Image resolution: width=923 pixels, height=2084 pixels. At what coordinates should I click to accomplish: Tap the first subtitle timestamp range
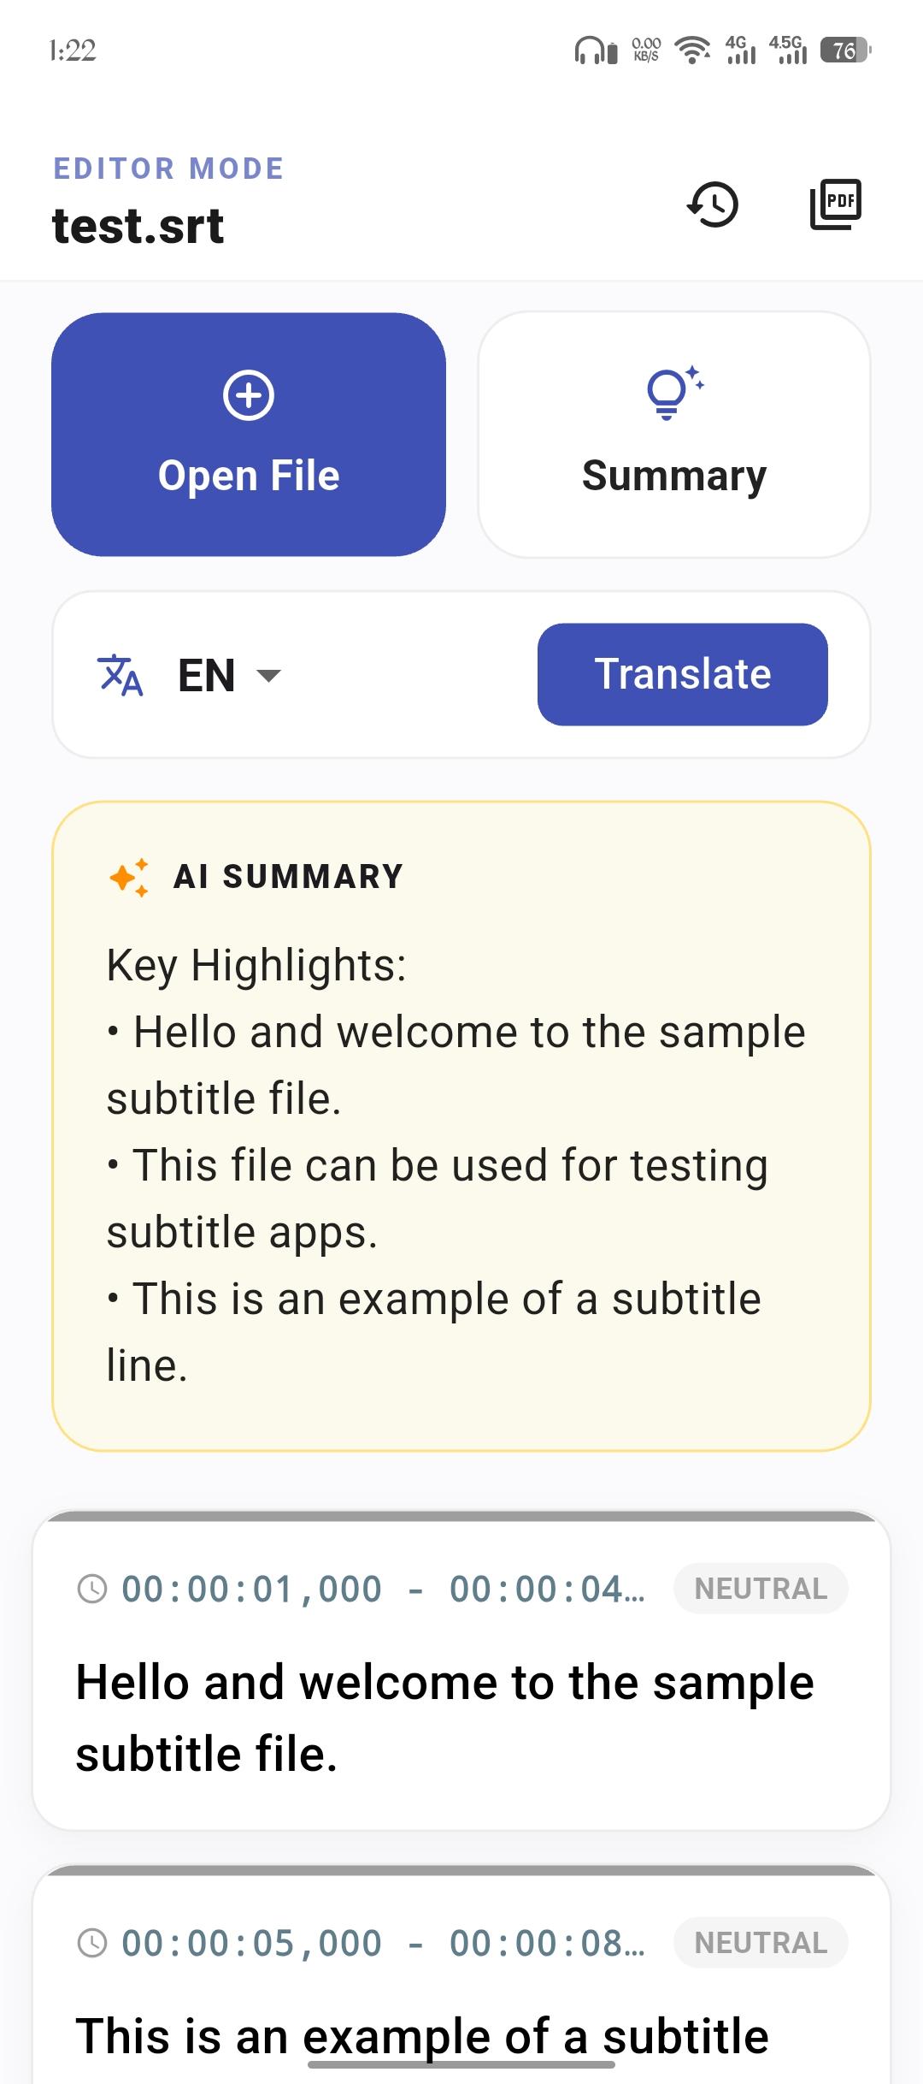(383, 1590)
